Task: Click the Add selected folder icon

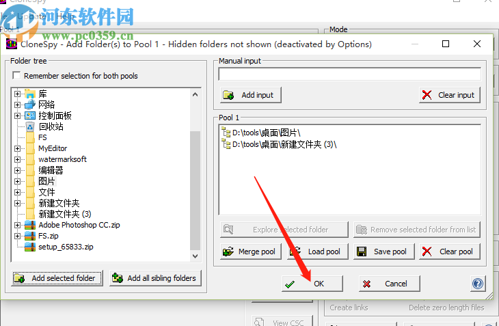Action: [19, 278]
